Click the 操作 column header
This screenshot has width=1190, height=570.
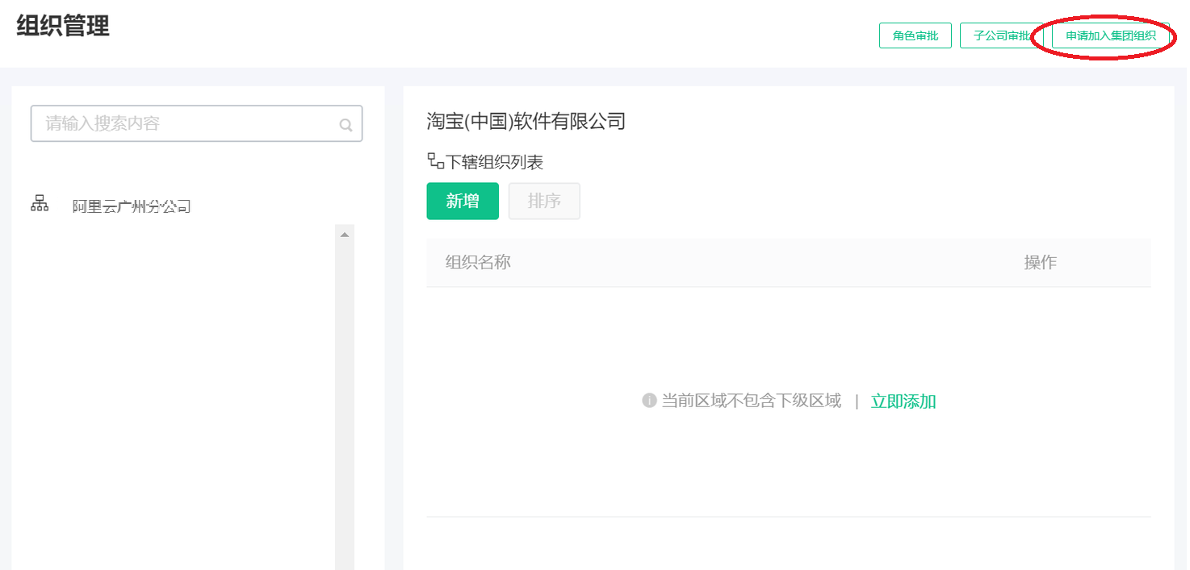1041,262
